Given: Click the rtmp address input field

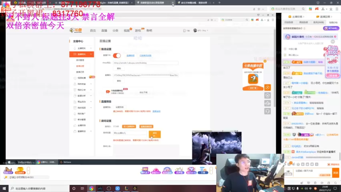Looking at the screenshot, I should (x=145, y=63).
